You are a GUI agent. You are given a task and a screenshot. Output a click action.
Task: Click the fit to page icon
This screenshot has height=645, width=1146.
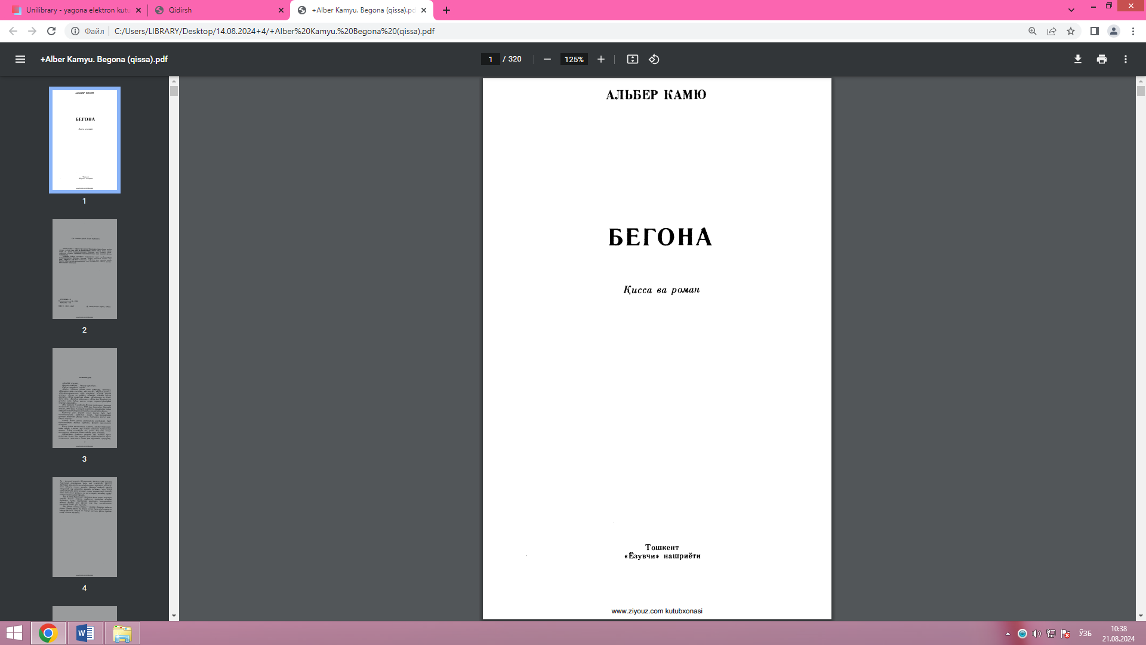633,59
